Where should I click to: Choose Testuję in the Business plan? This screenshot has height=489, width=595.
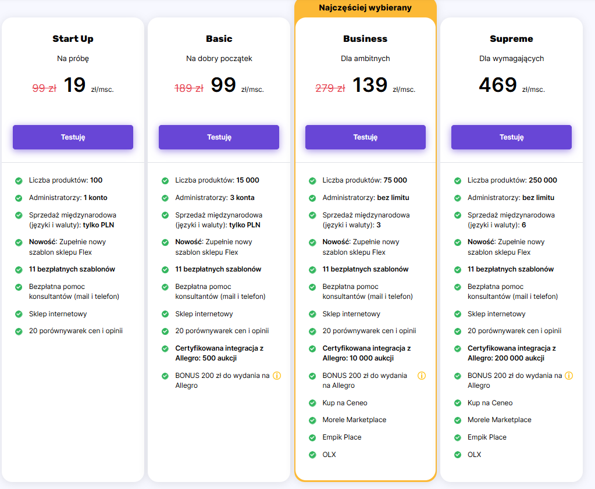coord(365,137)
